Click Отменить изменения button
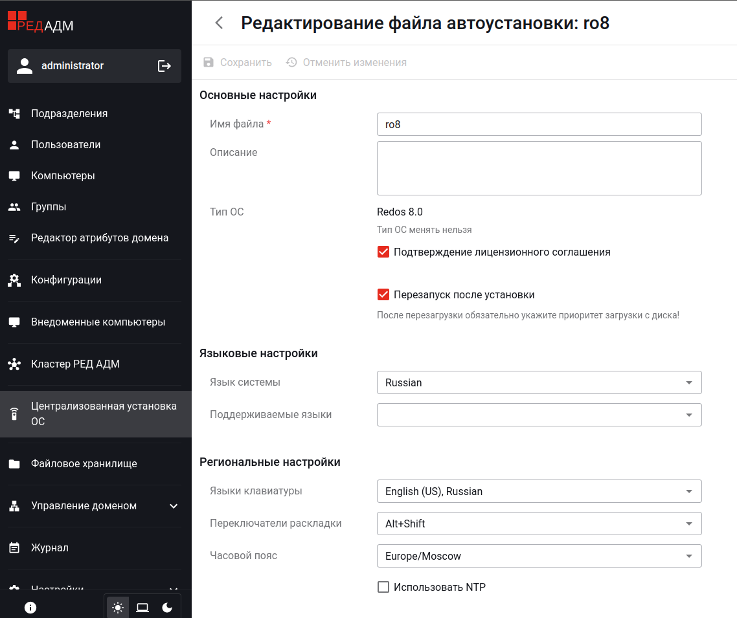The width and height of the screenshot is (737, 618). coord(346,63)
